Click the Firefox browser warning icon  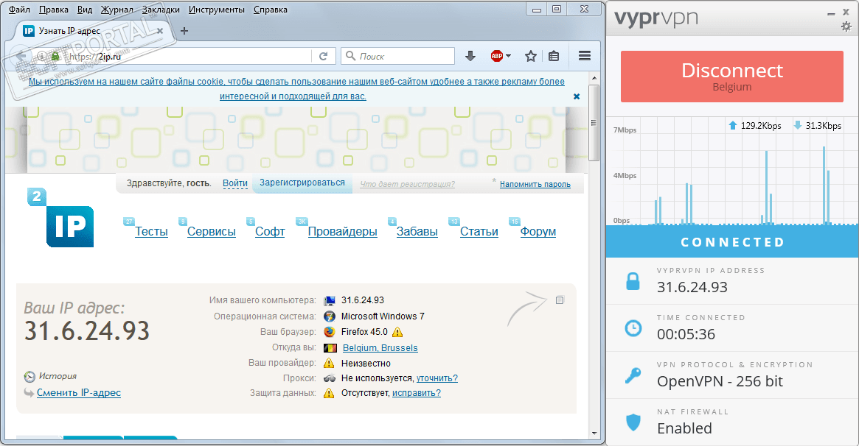pos(397,332)
